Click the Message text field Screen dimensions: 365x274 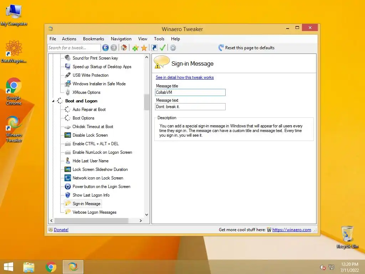coord(190,107)
